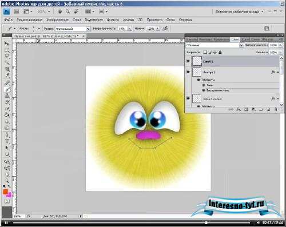The width and height of the screenshot is (286, 227).
Task: Mute the video volume
Action: 258,222
